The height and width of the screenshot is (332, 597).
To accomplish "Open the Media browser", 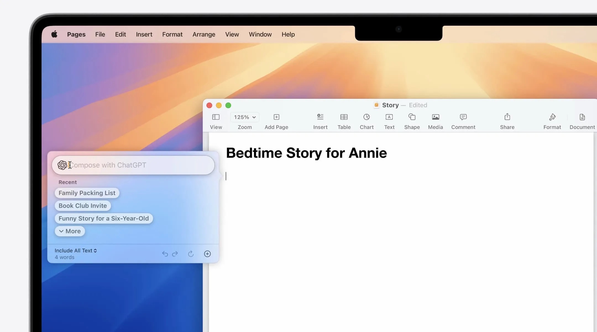I will click(435, 121).
